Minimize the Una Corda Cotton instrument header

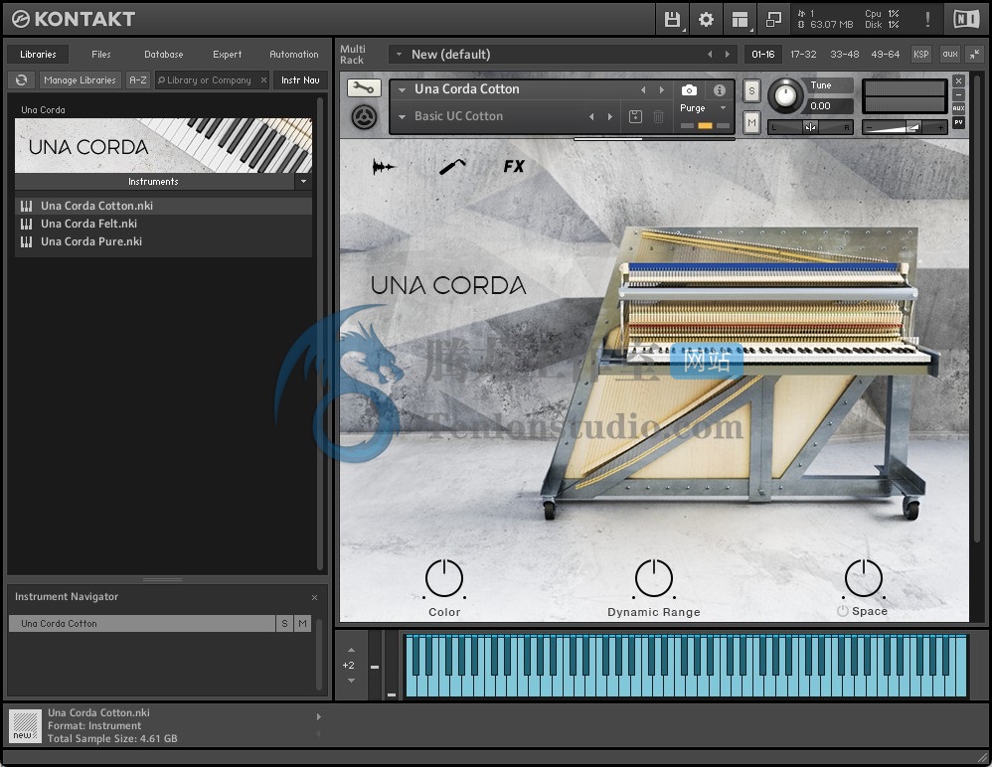tap(958, 94)
